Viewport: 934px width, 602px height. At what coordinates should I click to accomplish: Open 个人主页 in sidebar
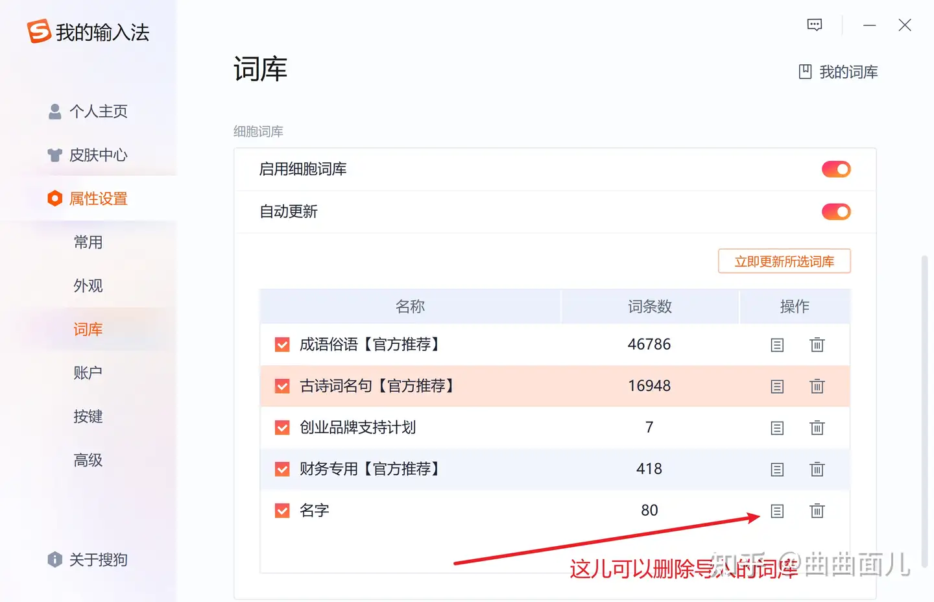pos(88,112)
